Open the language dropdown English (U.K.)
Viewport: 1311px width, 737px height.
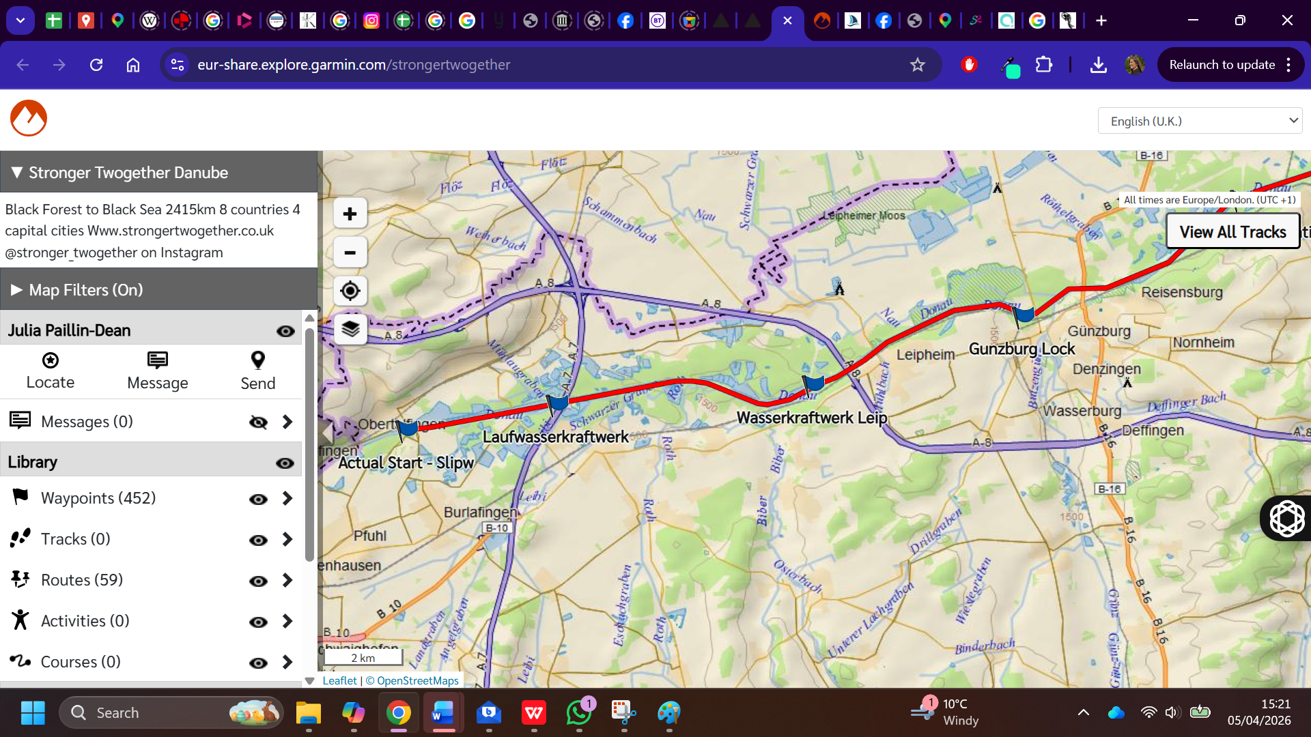(1200, 121)
